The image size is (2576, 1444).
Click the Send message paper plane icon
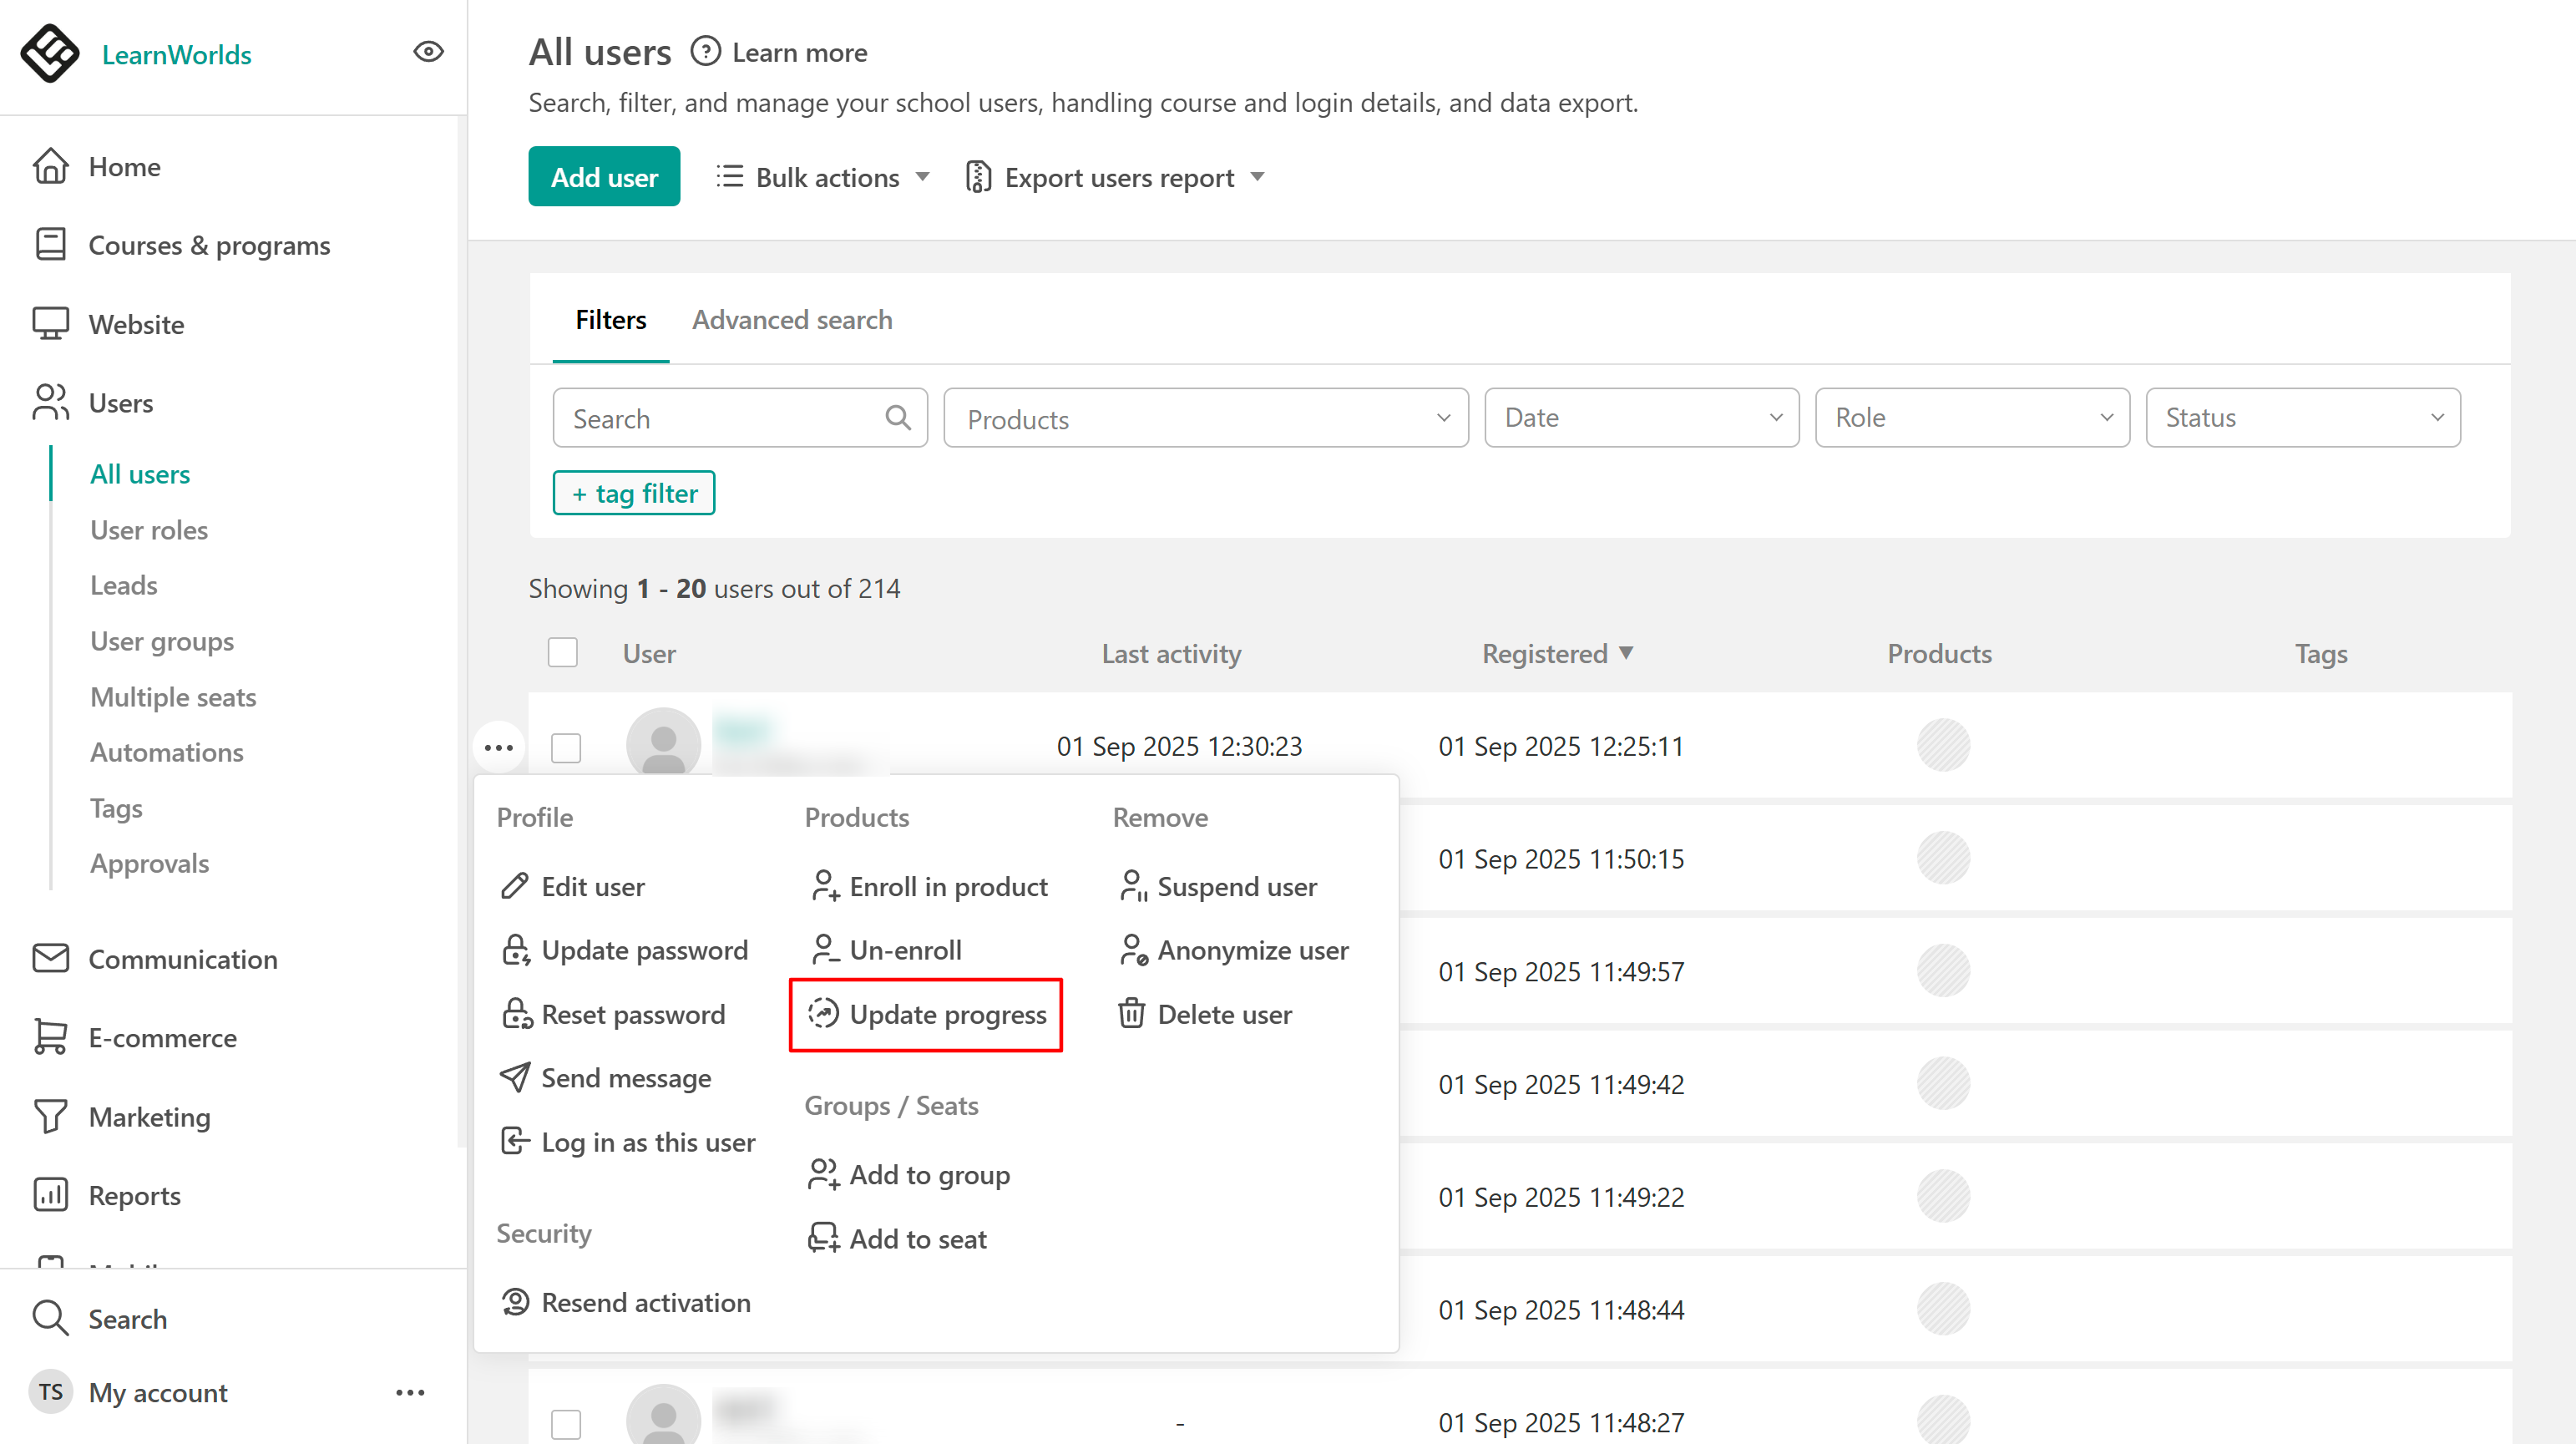515,1077
